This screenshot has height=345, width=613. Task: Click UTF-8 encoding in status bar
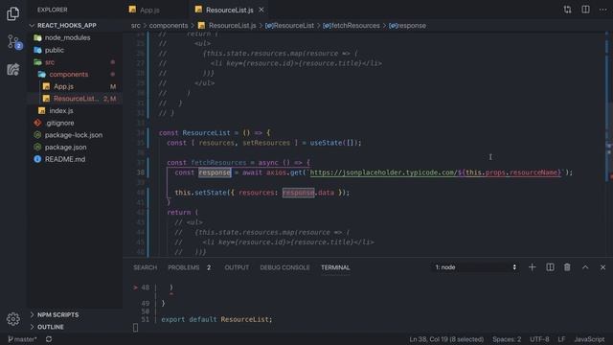pos(539,339)
